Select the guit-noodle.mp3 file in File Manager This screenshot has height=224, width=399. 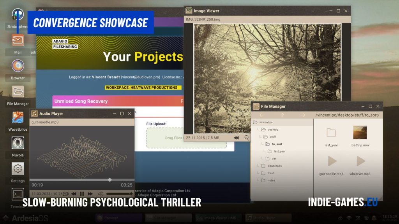tap(331, 165)
